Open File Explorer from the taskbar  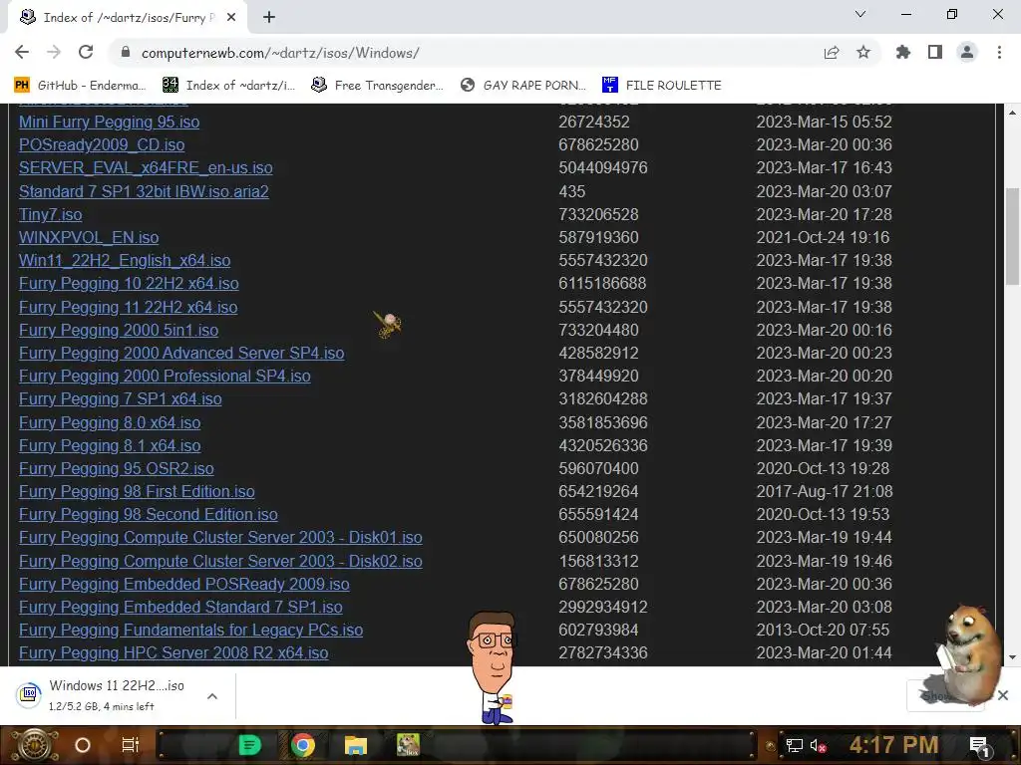[x=356, y=745]
